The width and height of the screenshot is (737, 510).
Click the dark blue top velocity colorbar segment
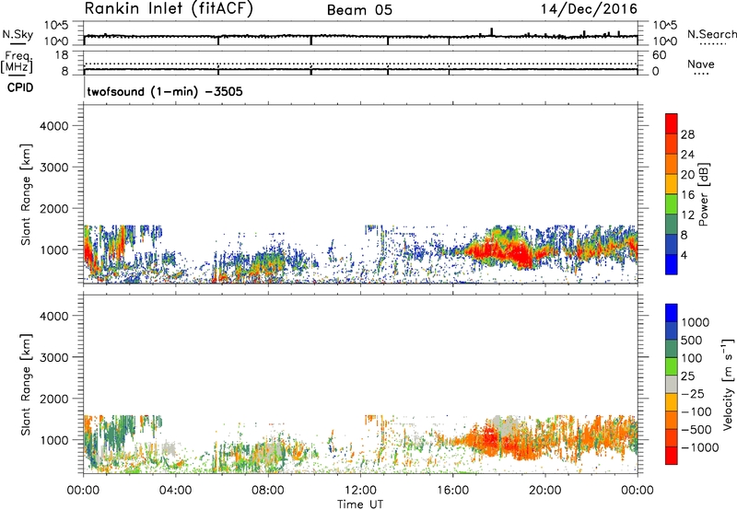[x=672, y=313]
